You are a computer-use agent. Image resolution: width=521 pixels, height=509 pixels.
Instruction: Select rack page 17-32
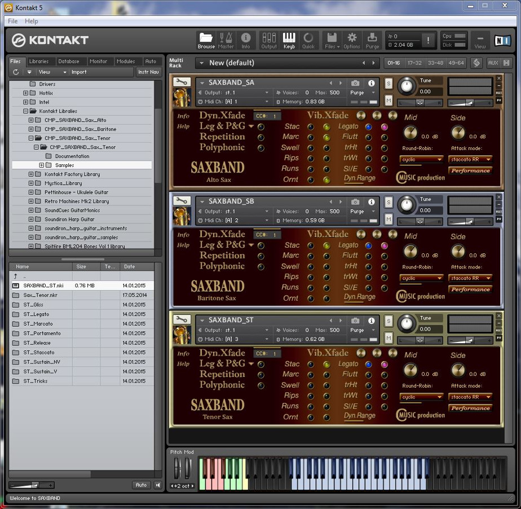[414, 63]
